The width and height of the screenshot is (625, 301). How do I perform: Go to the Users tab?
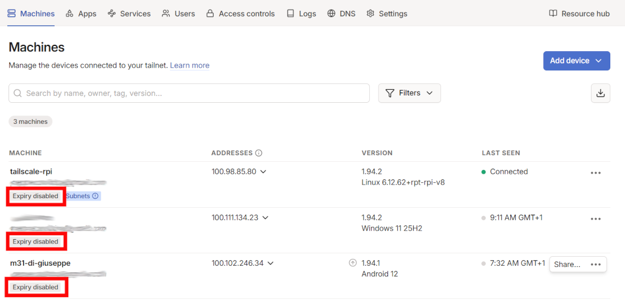point(178,14)
